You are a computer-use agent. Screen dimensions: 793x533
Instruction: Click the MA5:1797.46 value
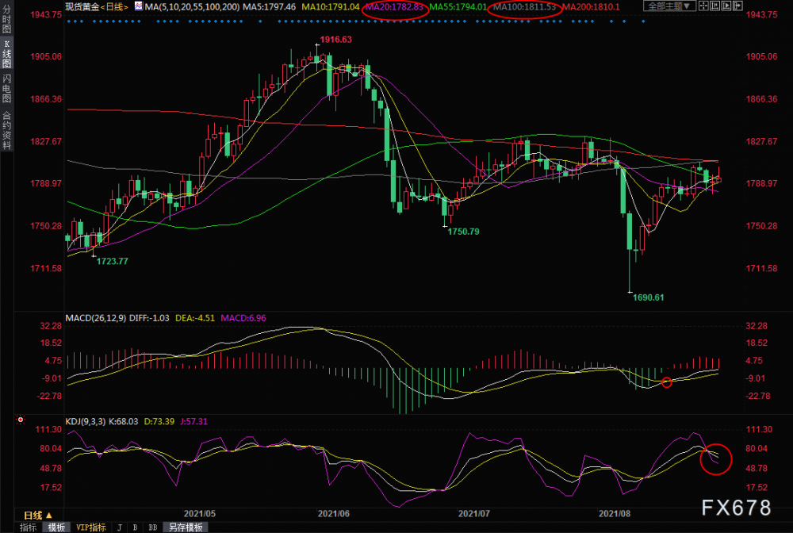269,6
